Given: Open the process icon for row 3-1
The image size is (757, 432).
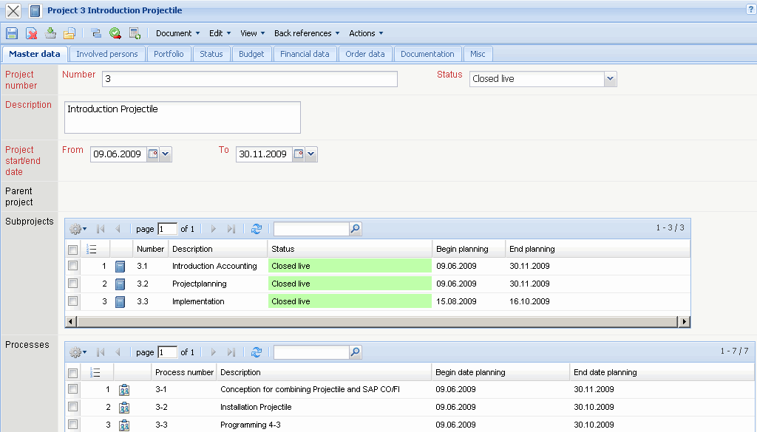Looking at the screenshot, I should pos(124,389).
